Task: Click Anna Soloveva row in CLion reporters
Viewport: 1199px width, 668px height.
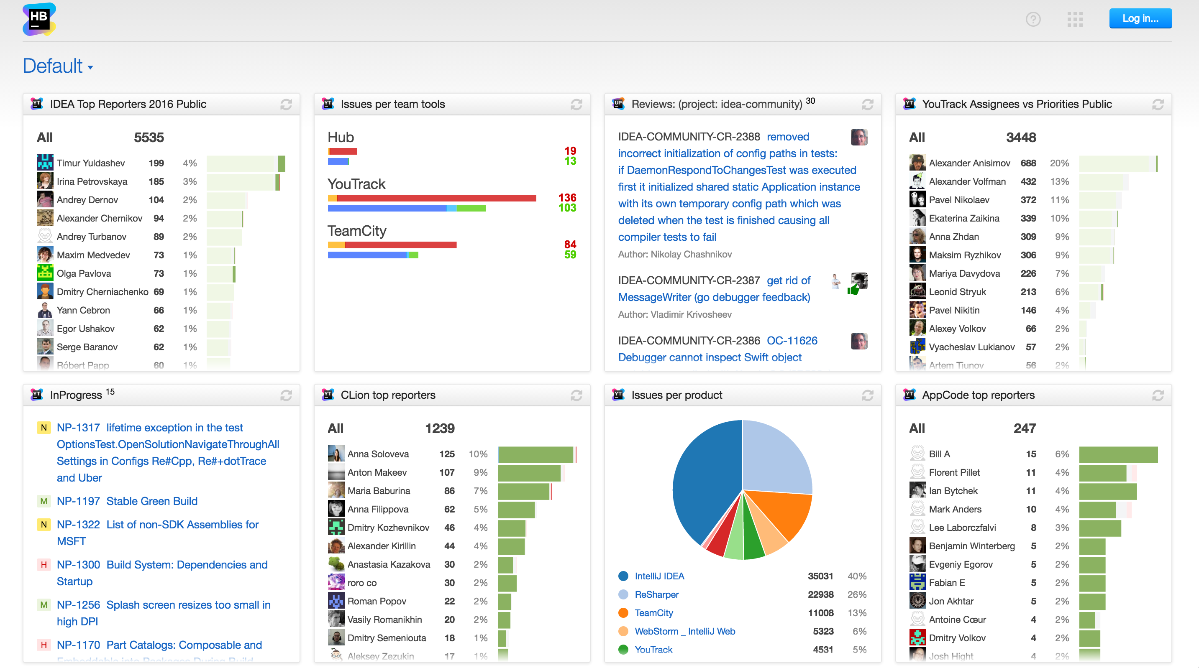Action: click(x=452, y=454)
